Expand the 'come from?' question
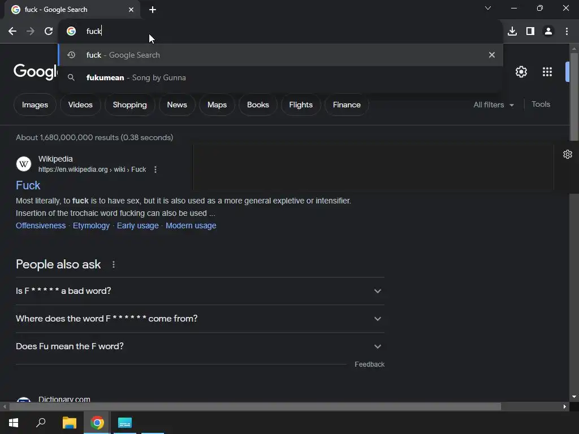 pos(200,319)
